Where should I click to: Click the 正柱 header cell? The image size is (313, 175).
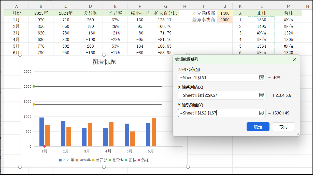coord(262,13)
